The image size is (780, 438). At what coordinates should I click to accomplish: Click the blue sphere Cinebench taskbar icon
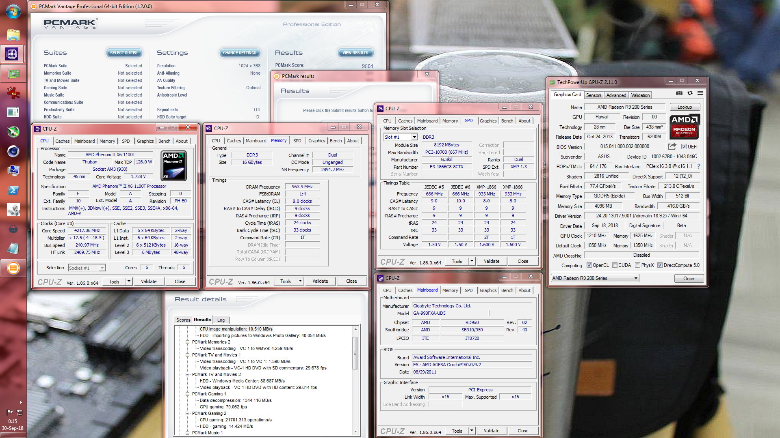click(13, 151)
